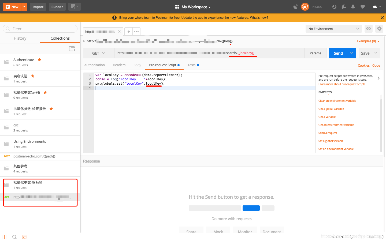Open tab options ellipsis menu
The width and height of the screenshot is (386, 241).
136,32
